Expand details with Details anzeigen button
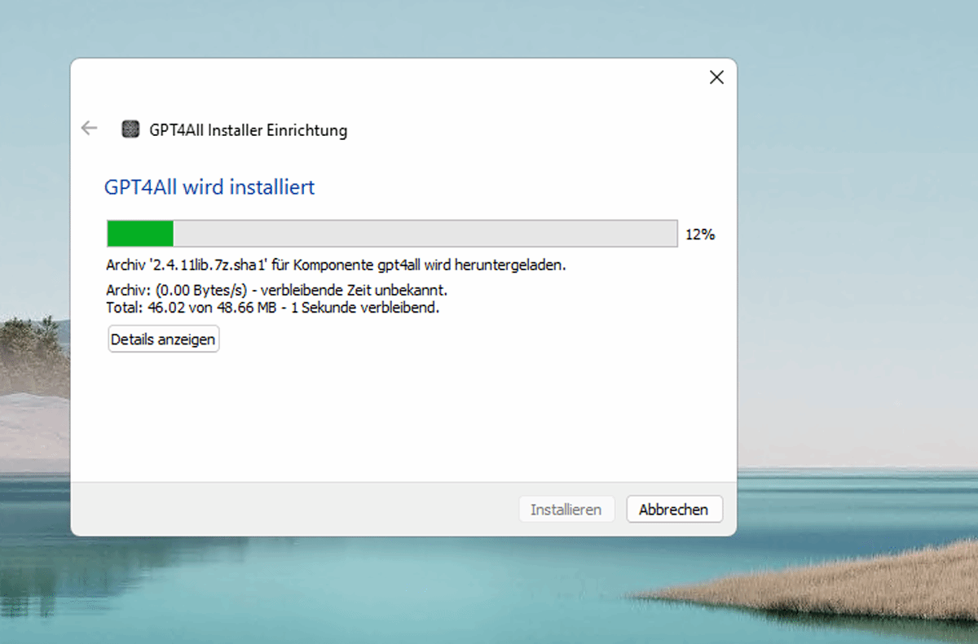Viewport: 978px width, 644px height. coord(163,339)
